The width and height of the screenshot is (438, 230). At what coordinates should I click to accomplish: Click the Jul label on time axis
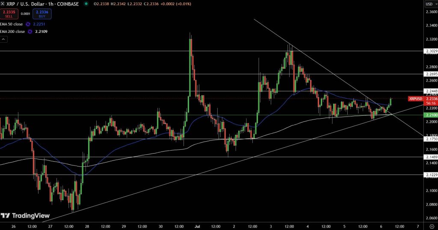point(197,227)
